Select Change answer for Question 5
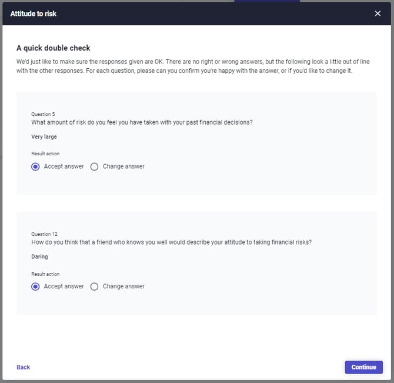This screenshot has width=394, height=383. pos(95,166)
